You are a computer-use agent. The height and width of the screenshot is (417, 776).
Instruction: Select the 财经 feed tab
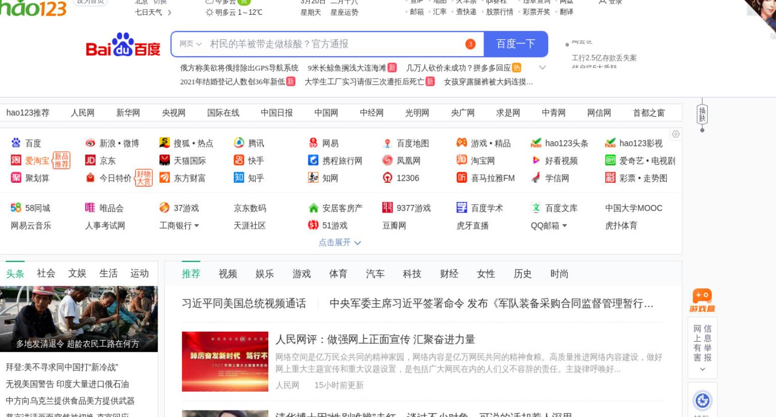point(449,274)
